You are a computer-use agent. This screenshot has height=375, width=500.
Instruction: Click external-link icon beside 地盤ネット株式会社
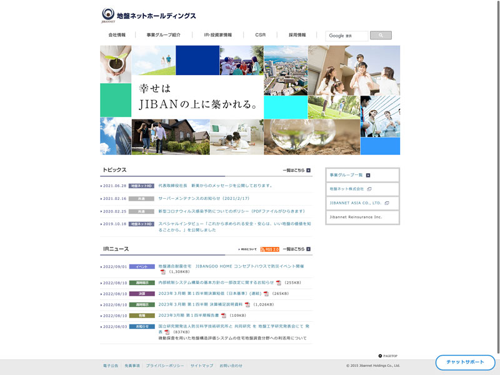click(369, 189)
